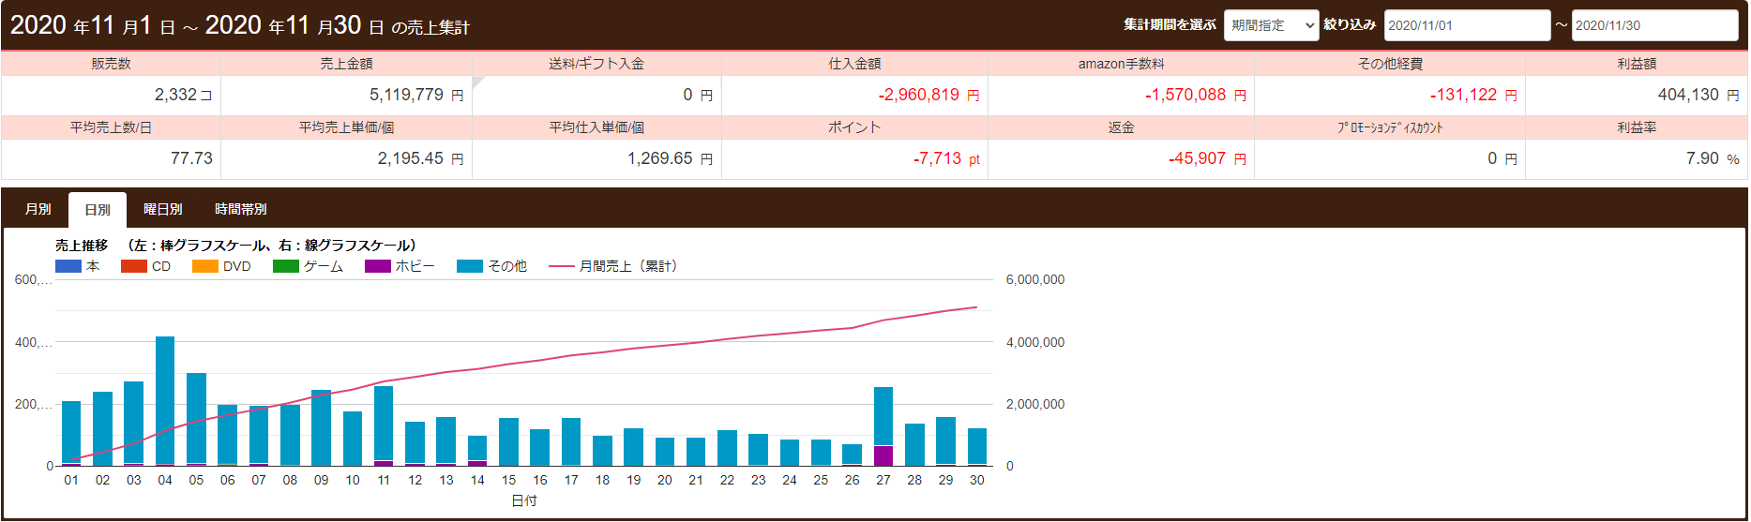Select the 日別 tab
The height and width of the screenshot is (522, 1751).
pos(98,210)
